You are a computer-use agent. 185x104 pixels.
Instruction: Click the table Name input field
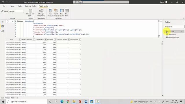16,12
